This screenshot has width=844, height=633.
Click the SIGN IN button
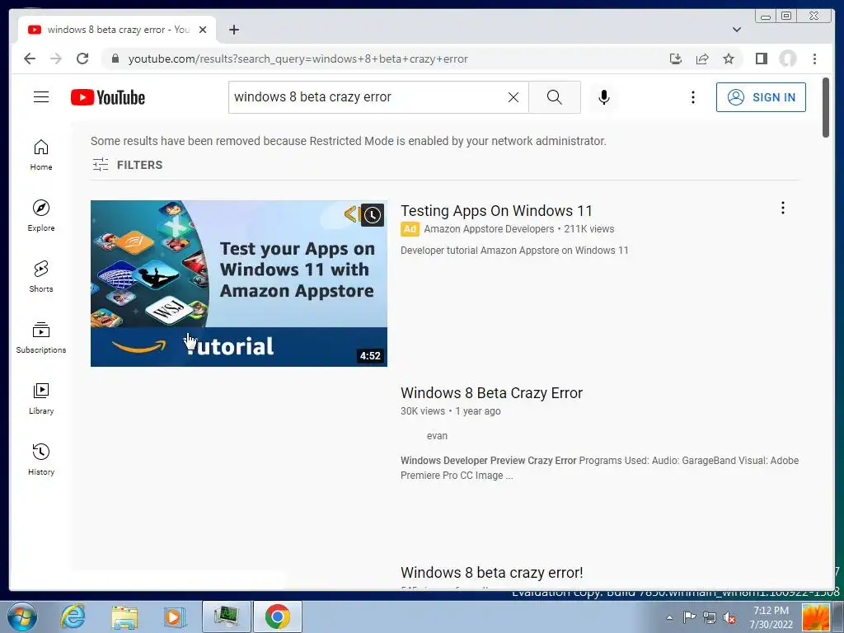(x=761, y=97)
